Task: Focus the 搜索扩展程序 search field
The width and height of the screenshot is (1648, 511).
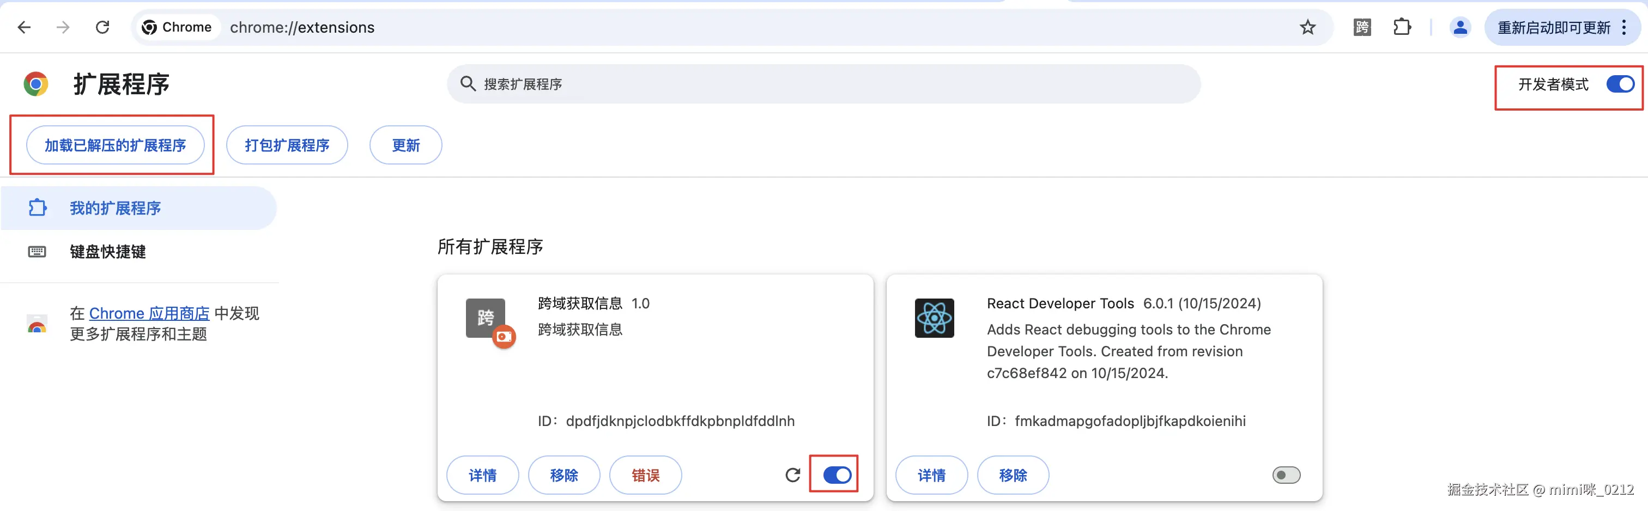Action: (823, 84)
